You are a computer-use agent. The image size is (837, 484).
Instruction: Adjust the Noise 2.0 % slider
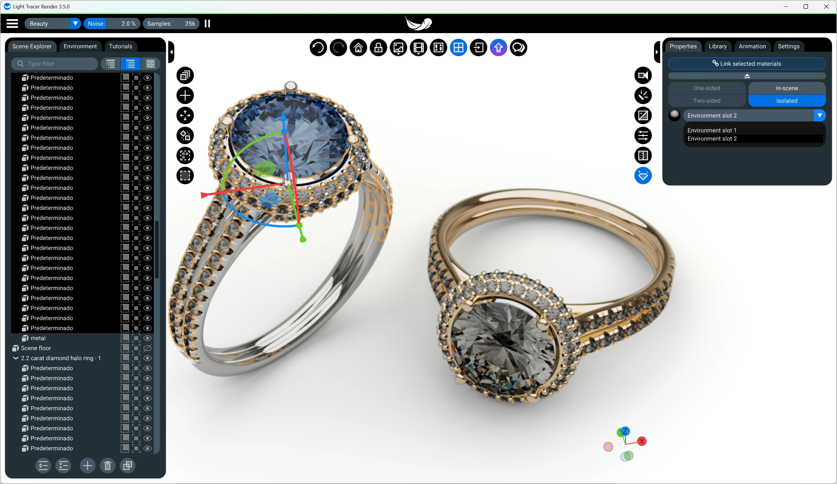click(x=112, y=24)
